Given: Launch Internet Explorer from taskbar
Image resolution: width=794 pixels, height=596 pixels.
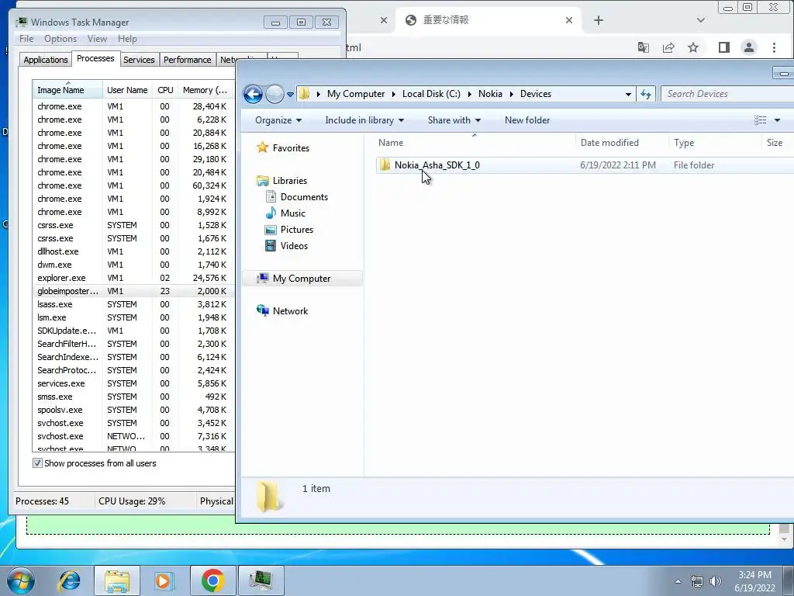Looking at the screenshot, I should pyautogui.click(x=69, y=580).
